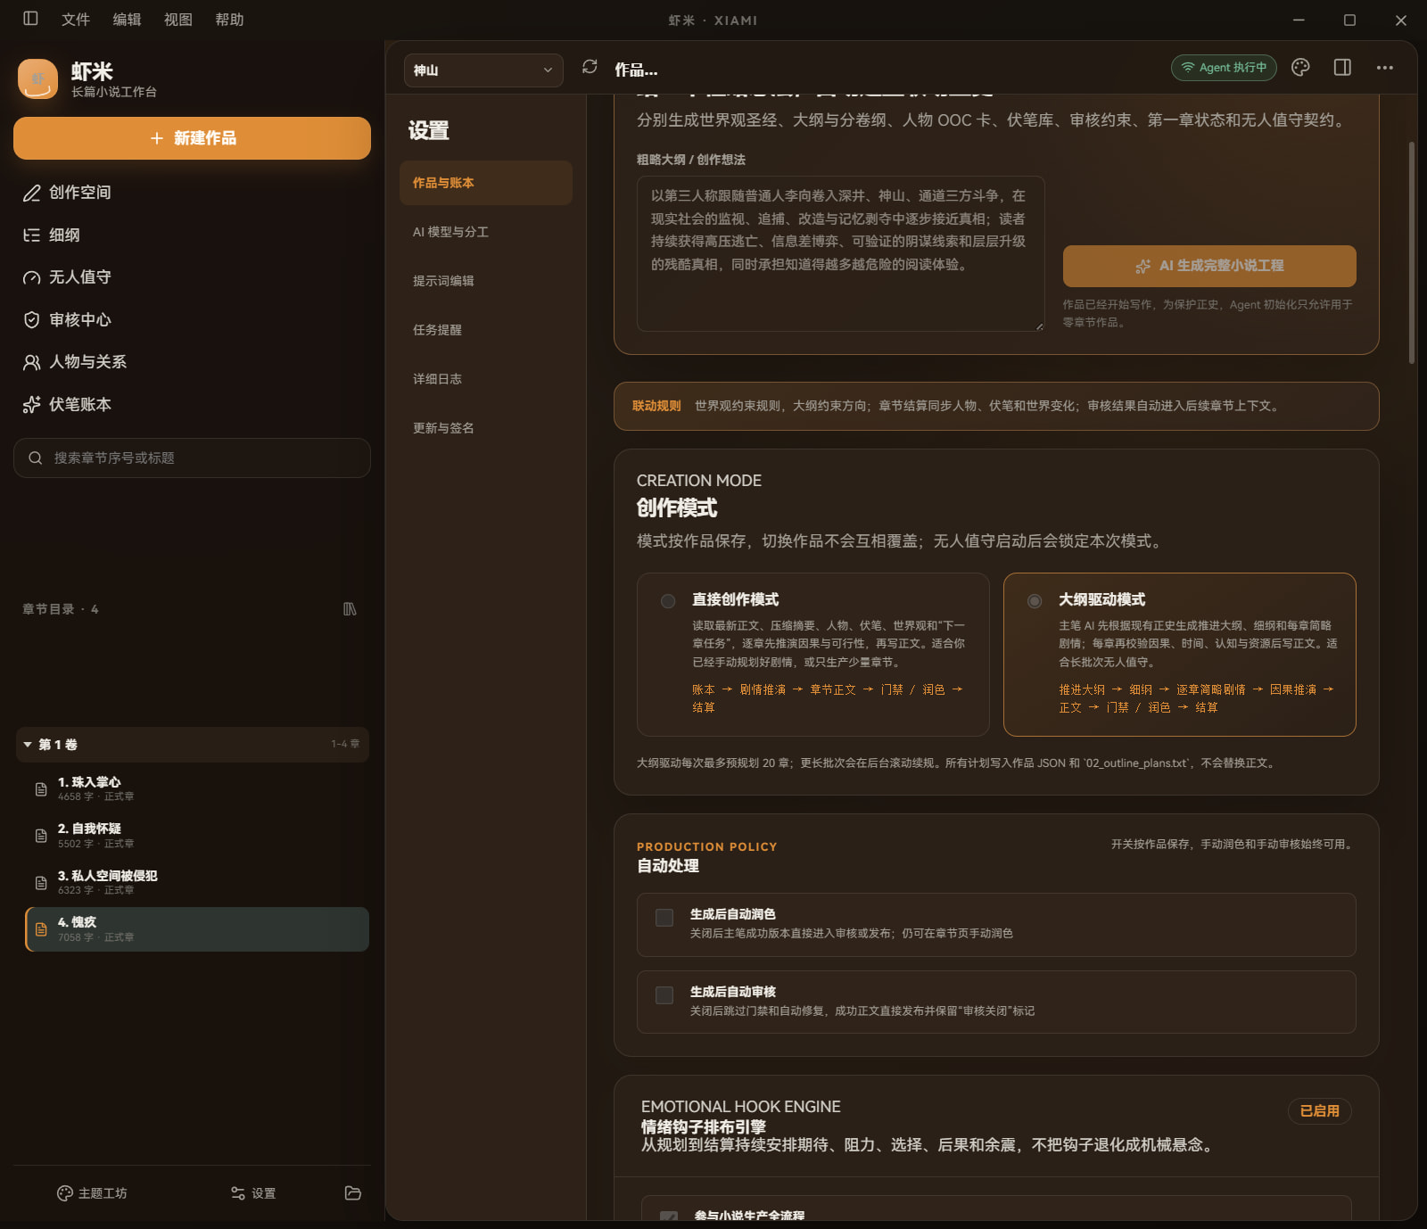Click the 新建作品 button
This screenshot has height=1229, width=1427.
click(x=192, y=138)
